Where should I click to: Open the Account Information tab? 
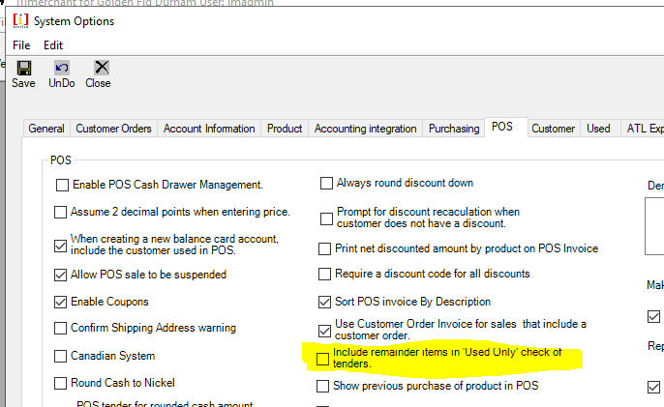point(209,129)
